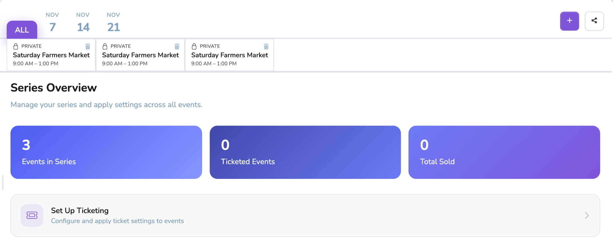
Task: Open third Saturday Farmers Market event card
Action: 229,55
